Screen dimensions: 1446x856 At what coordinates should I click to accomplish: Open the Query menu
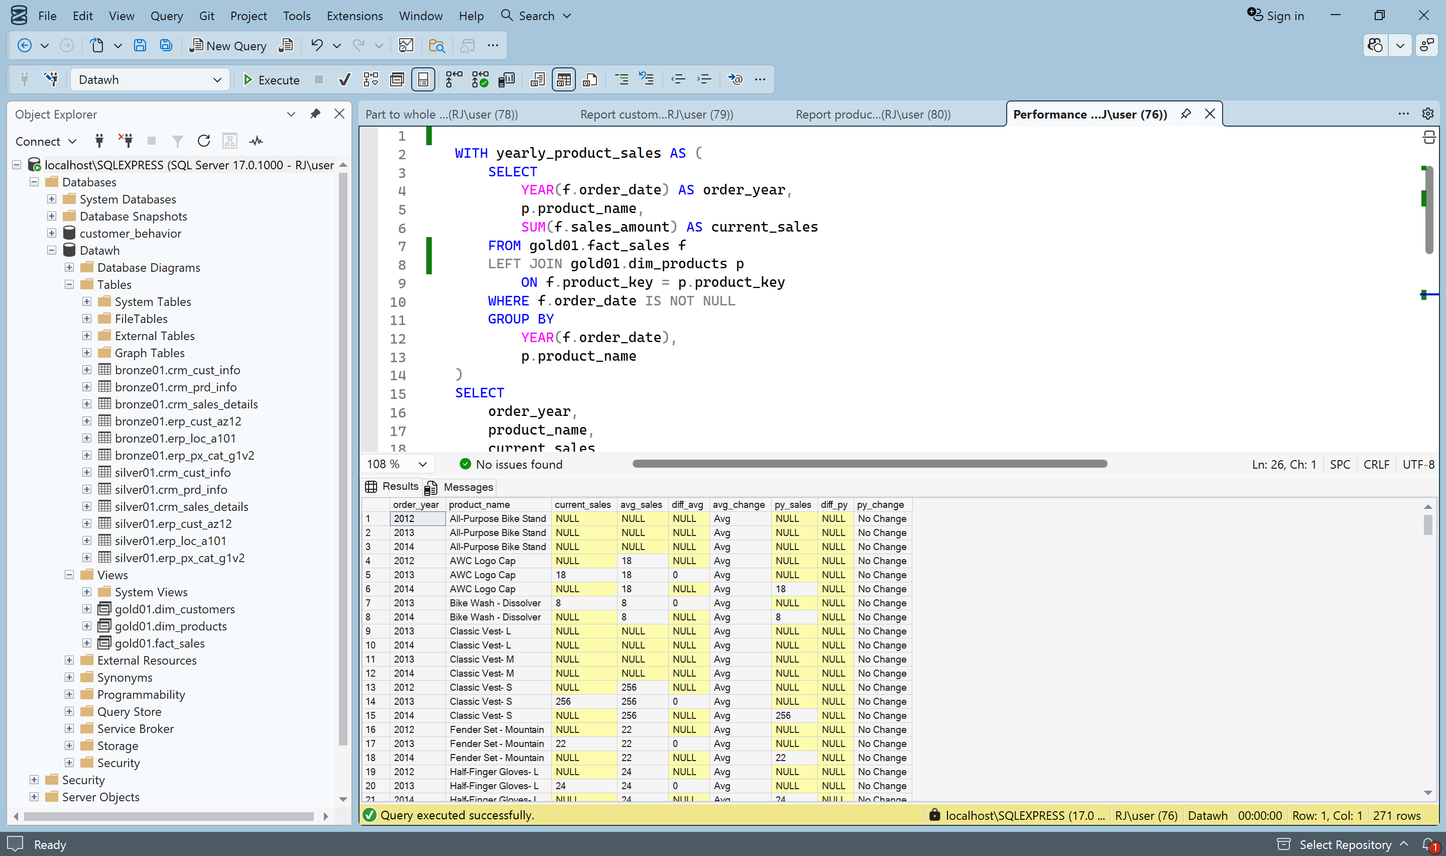tap(166, 16)
